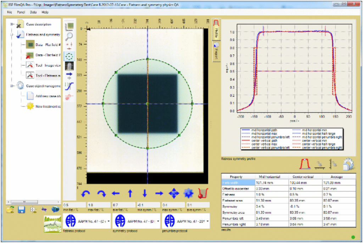Switch to the Report vertical tab
This screenshot has width=363, height=243.
pos(216,52)
